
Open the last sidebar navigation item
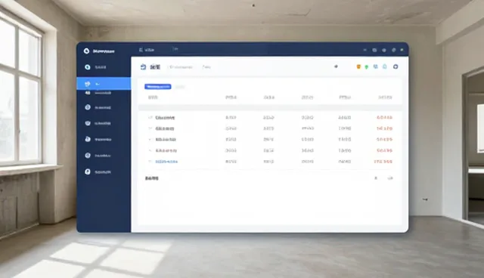98,171
